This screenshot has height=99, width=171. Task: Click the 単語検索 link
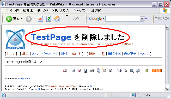114,54
